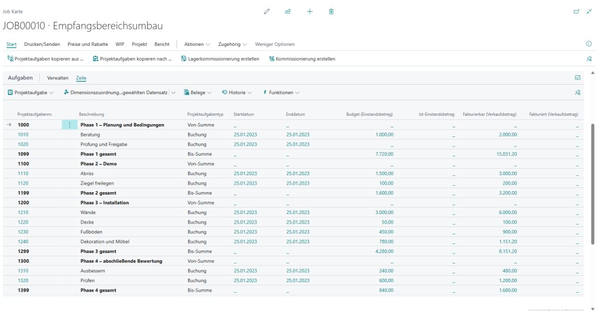Screen dimensions: 602x311
Task: Click billable amount 15.031,20
Action: 506,154
